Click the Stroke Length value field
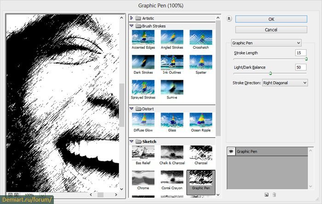 [x=301, y=53]
